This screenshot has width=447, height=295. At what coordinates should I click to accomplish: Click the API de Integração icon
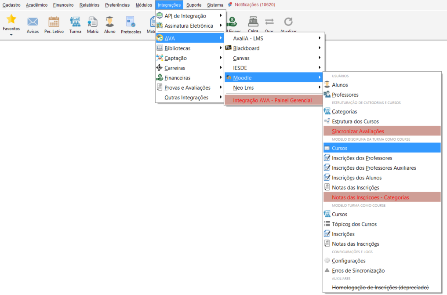tap(160, 15)
